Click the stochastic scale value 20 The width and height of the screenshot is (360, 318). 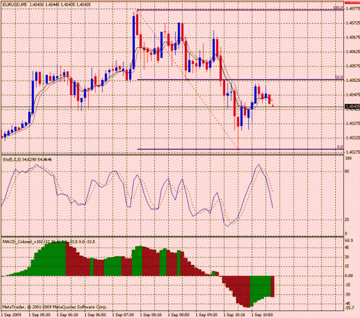347,219
